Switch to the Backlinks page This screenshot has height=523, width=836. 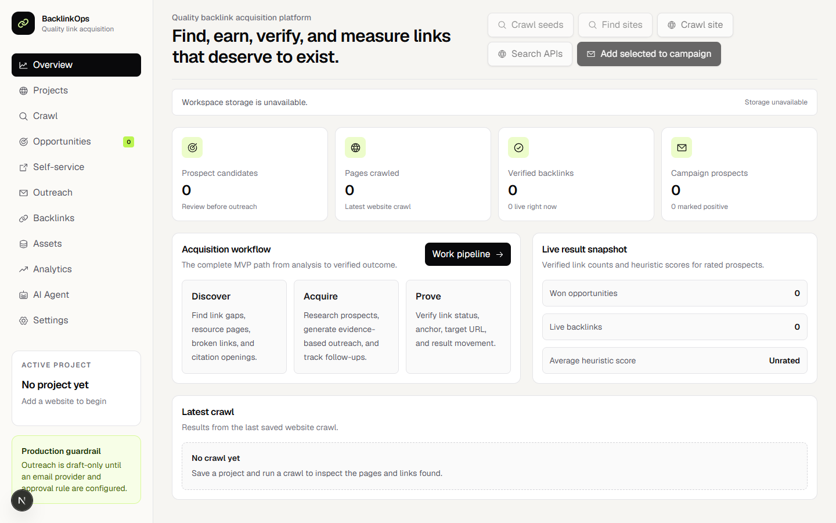(76, 218)
